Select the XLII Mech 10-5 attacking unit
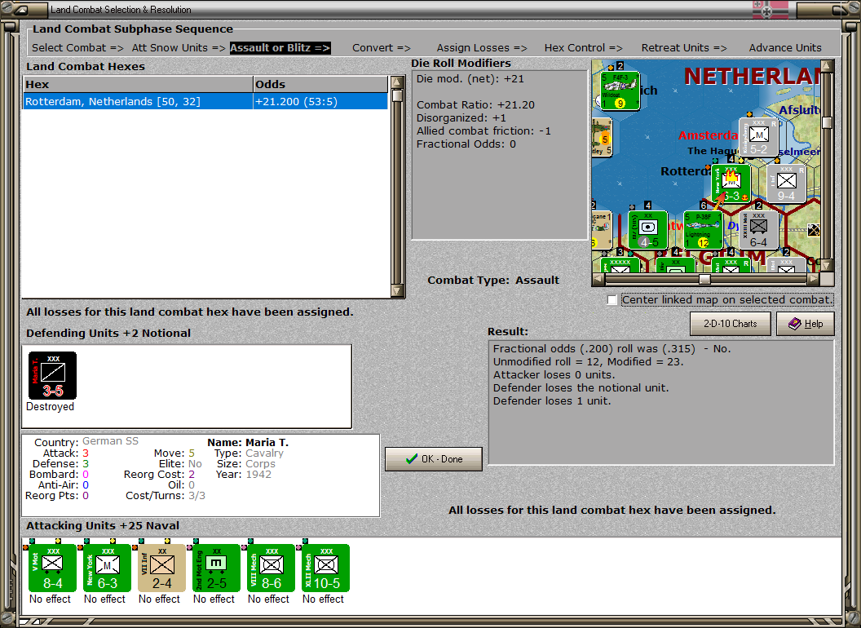 [x=325, y=568]
